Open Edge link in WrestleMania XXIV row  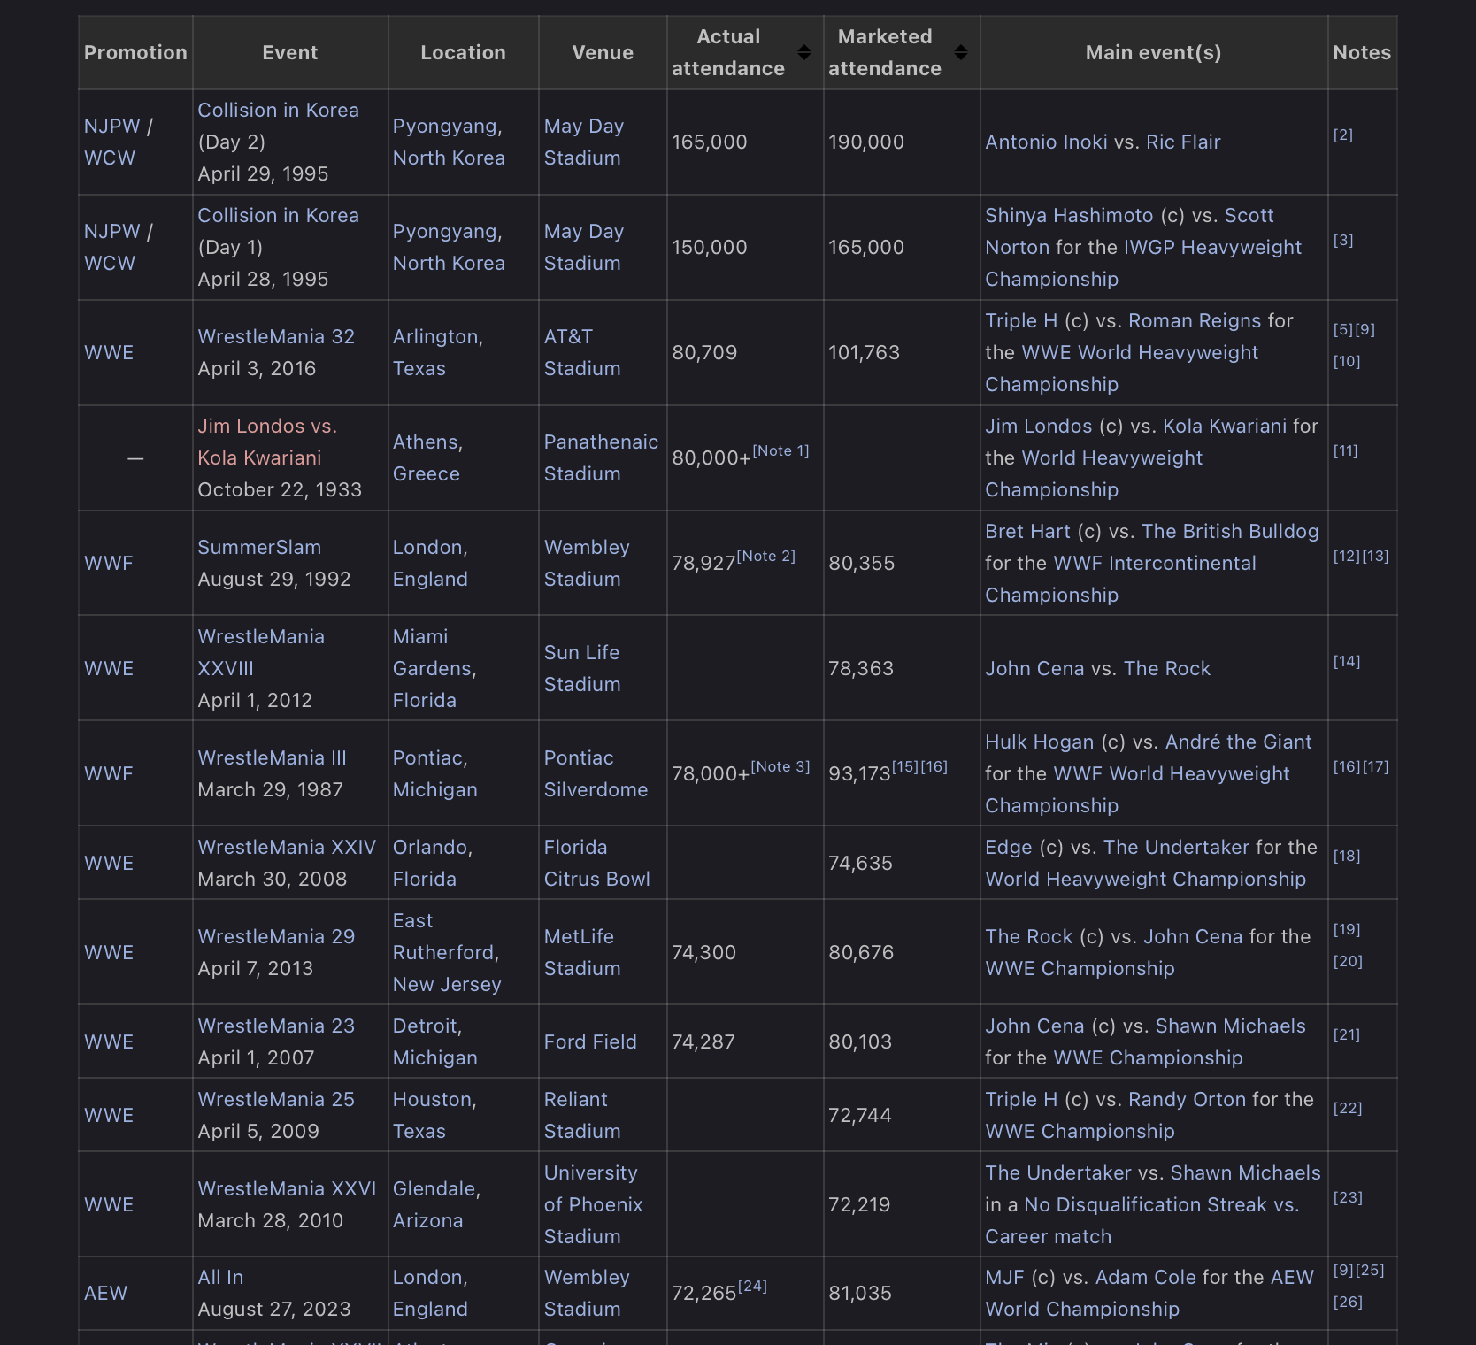coord(1009,848)
